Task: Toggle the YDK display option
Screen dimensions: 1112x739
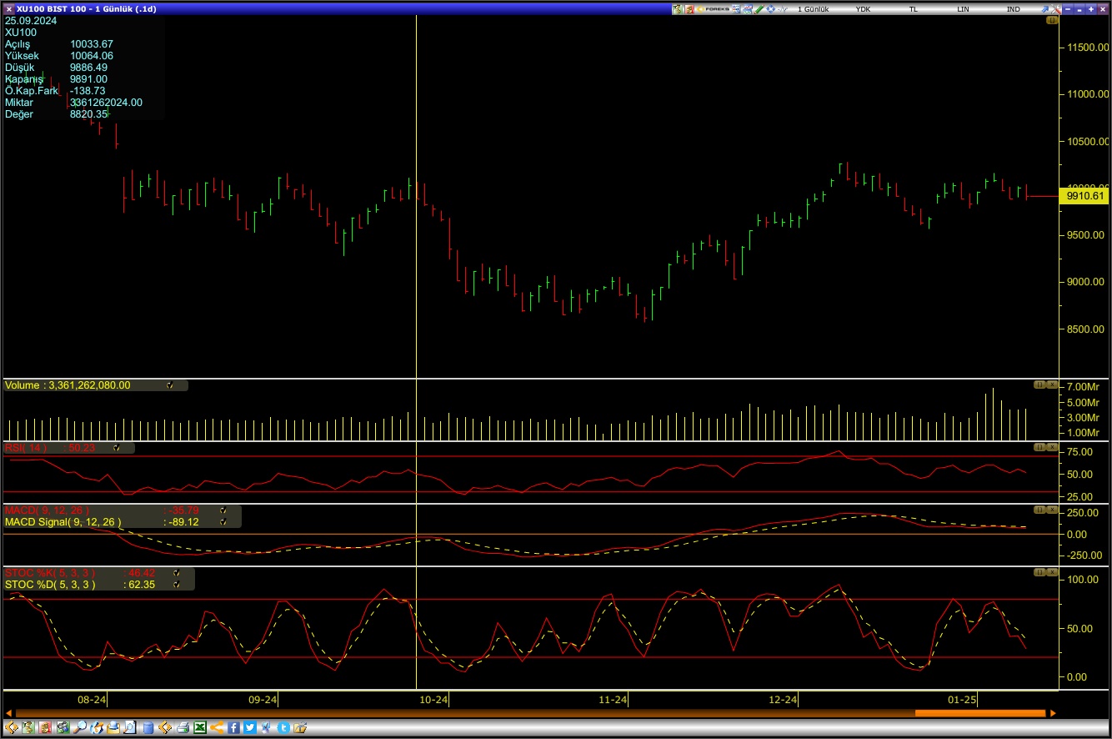Action: tap(862, 8)
